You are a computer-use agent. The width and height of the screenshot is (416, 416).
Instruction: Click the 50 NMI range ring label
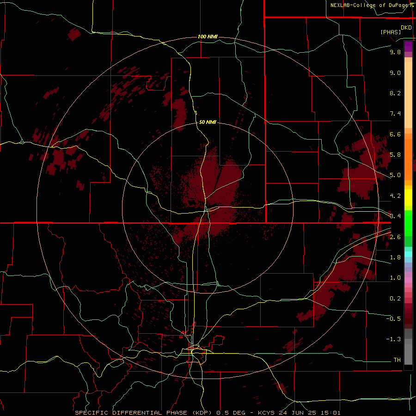(x=208, y=122)
